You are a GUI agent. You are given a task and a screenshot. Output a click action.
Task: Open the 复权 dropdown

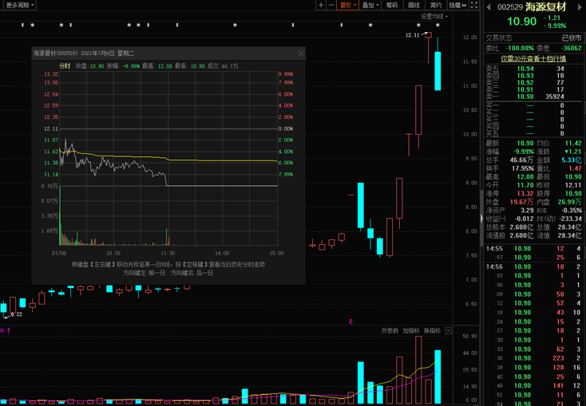(x=347, y=5)
